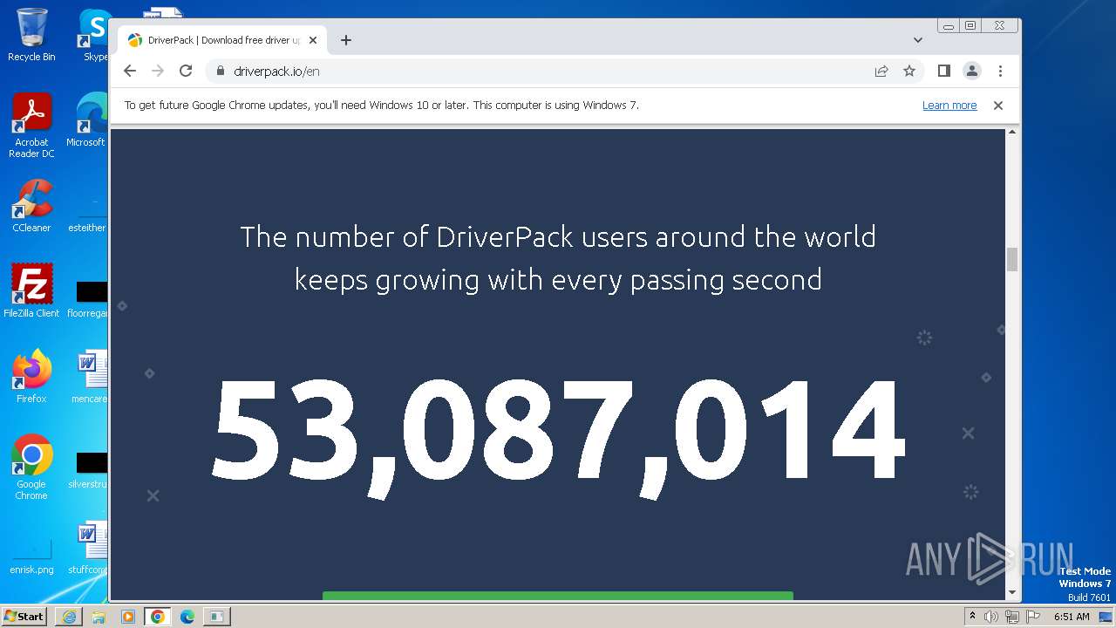Click Learn more link in update bar
This screenshot has height=628, width=1116.
tap(949, 106)
